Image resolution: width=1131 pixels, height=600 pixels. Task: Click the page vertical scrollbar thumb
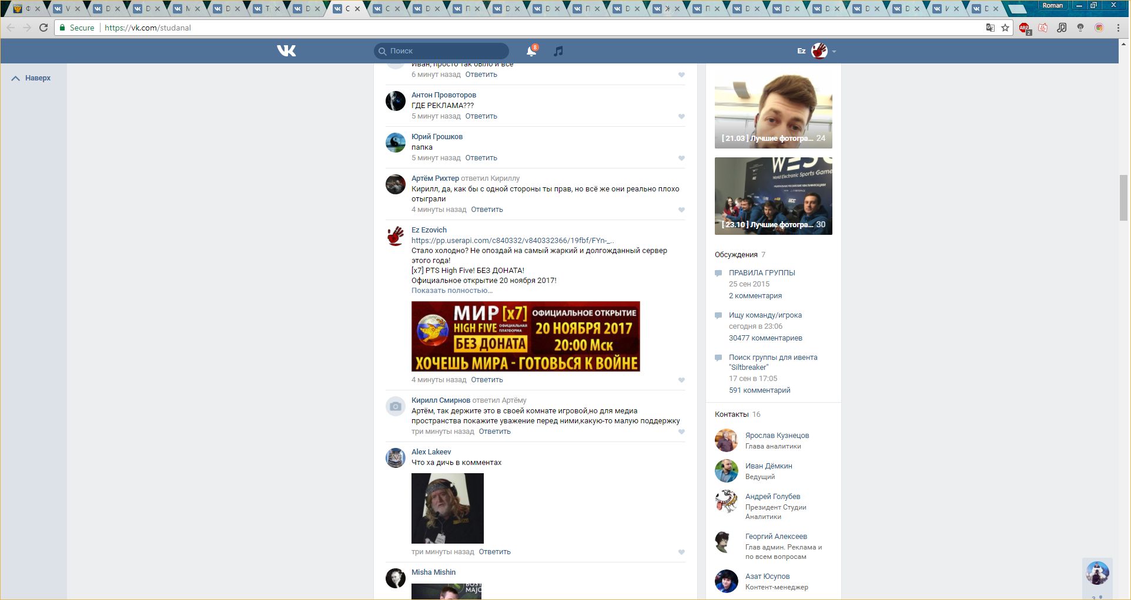tap(1124, 198)
